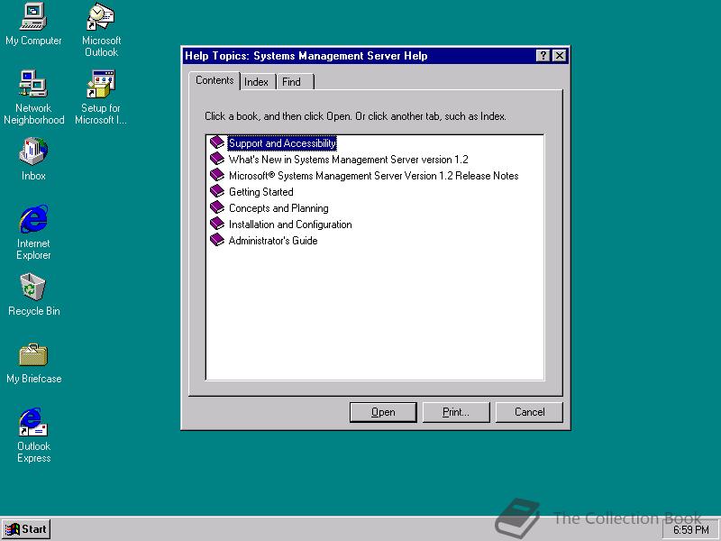The height and width of the screenshot is (541, 721).
Task: Select the Network Neighborhood desktop icon
Action: click(33, 97)
